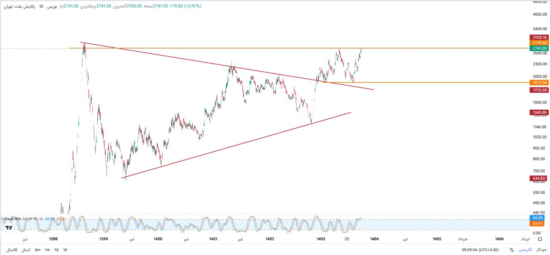Open timezone menu showing UTC+3:30
The width and height of the screenshot is (550, 255).
(480, 250)
